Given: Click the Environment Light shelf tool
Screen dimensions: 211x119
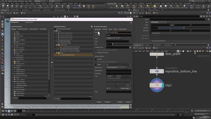Looking at the screenshot, I should point(155,6).
